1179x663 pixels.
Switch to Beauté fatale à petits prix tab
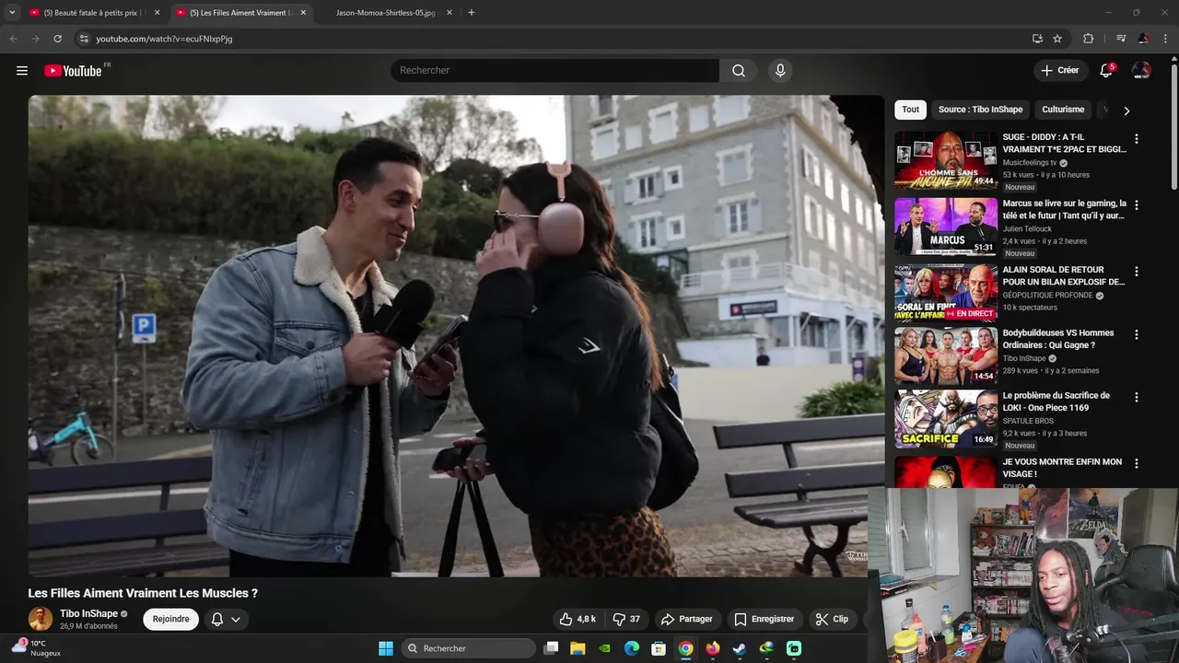(95, 13)
